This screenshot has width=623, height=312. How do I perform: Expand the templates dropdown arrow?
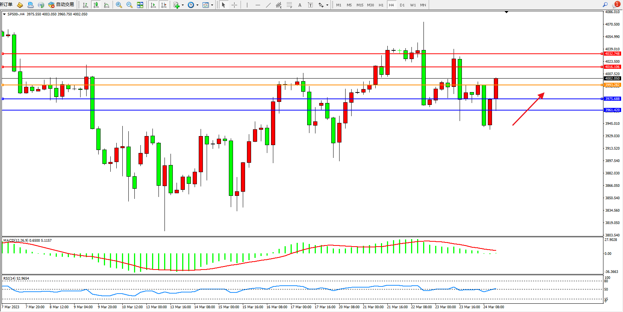point(212,5)
